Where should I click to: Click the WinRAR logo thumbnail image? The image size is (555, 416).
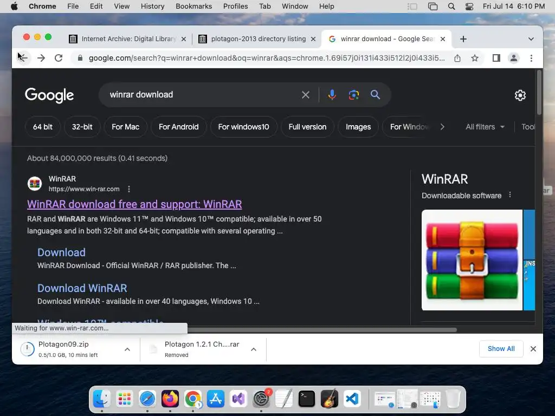tap(472, 260)
